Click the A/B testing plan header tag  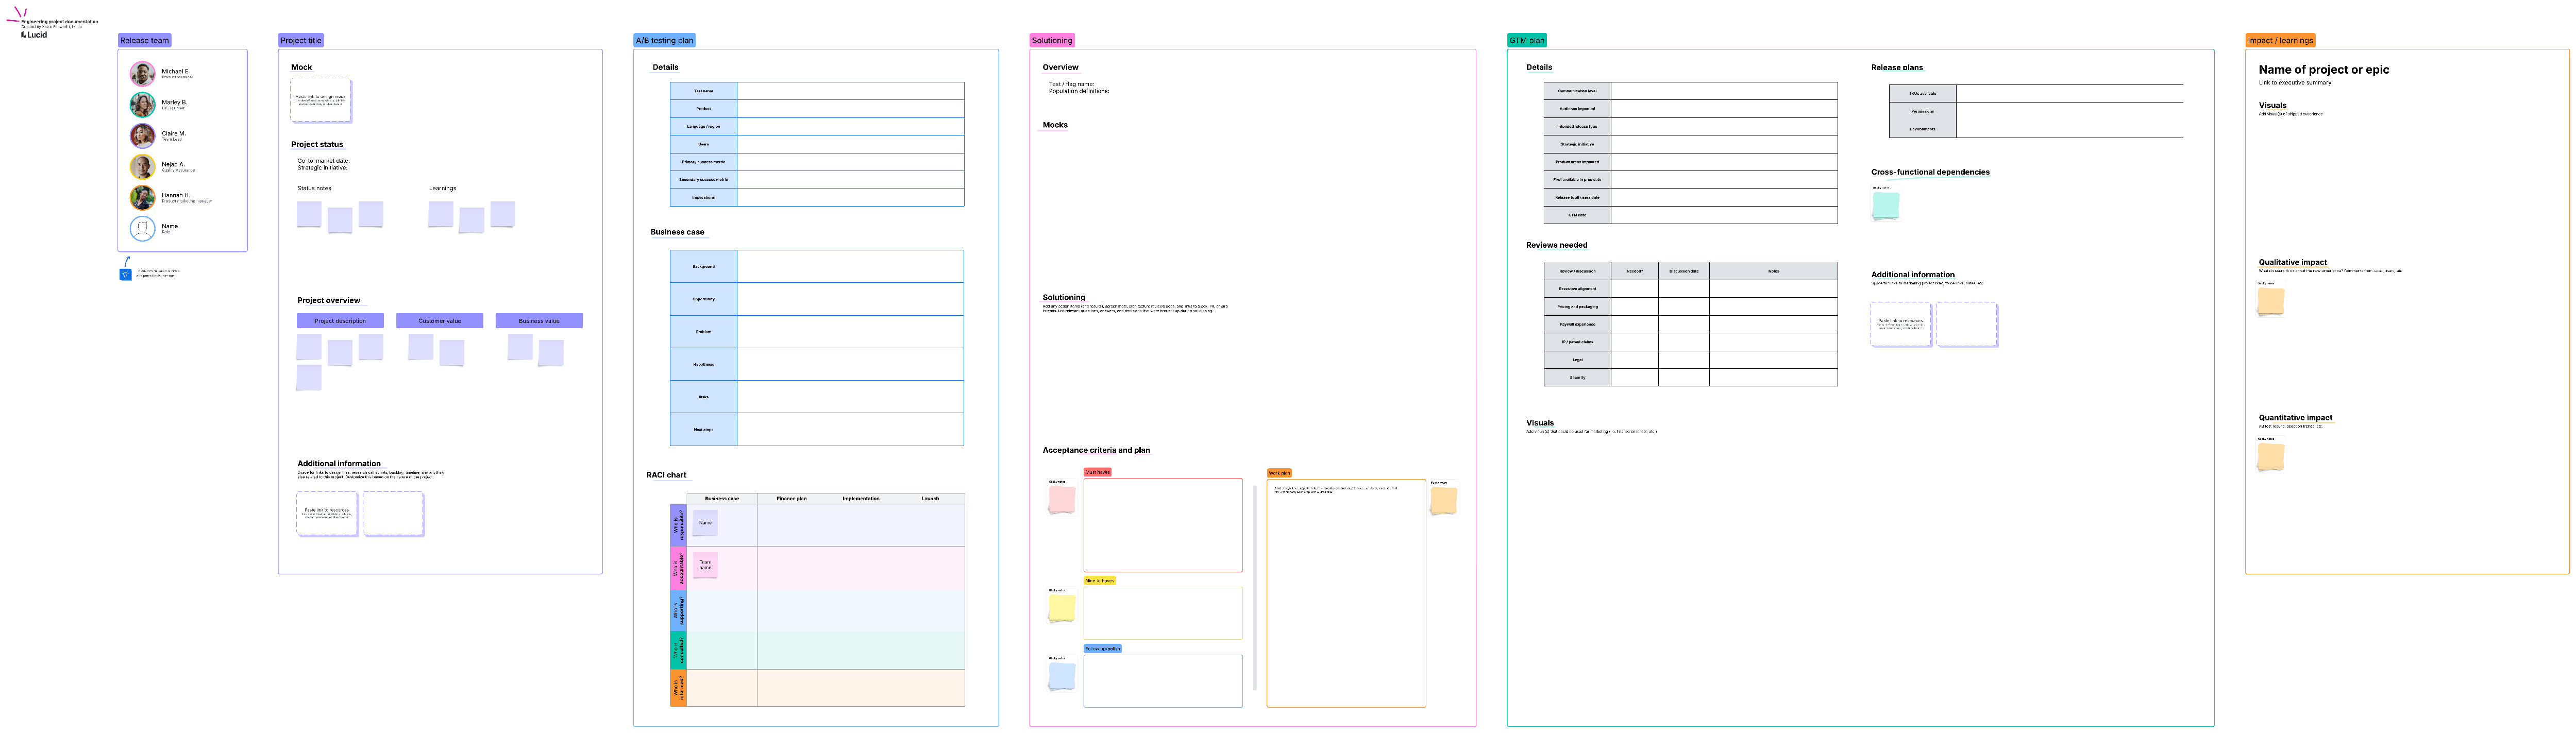click(x=663, y=40)
